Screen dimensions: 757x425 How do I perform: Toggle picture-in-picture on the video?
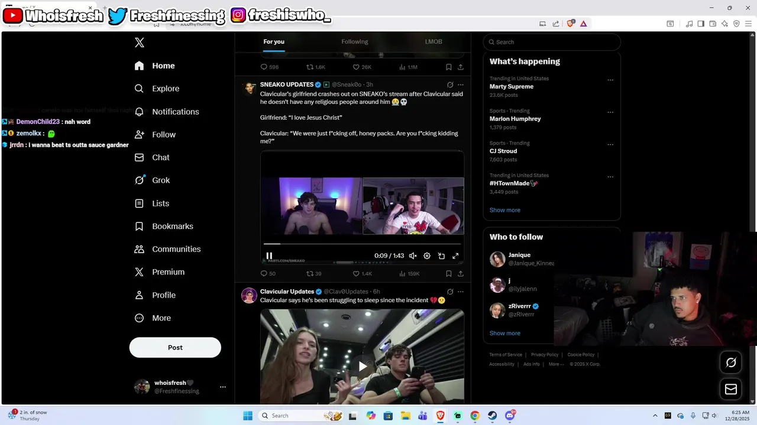tap(441, 256)
